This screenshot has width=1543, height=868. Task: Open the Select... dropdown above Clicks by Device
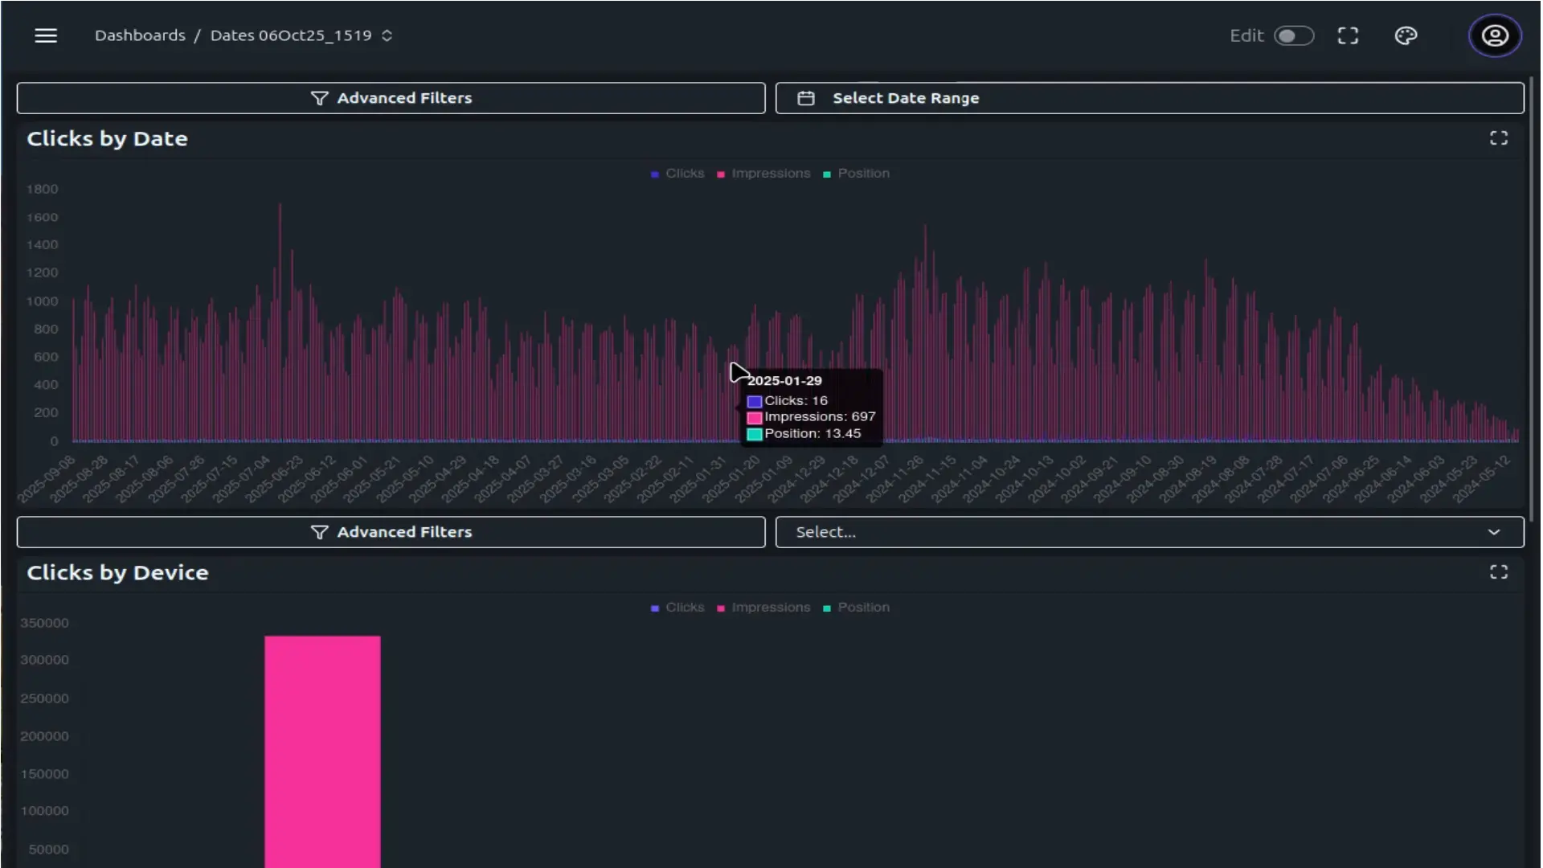1149,532
